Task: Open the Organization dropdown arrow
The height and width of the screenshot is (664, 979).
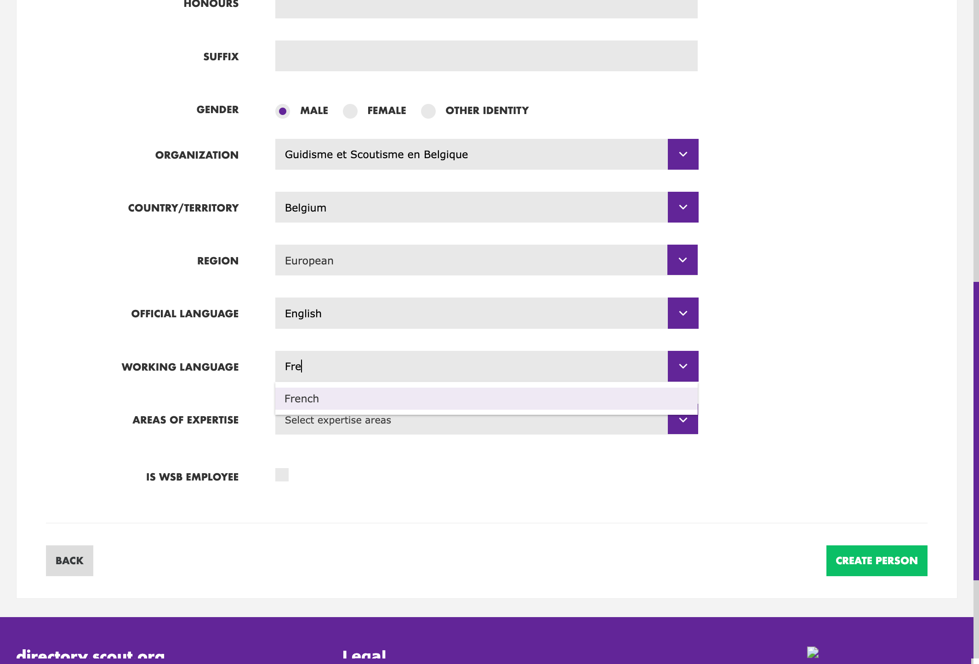Action: [683, 154]
